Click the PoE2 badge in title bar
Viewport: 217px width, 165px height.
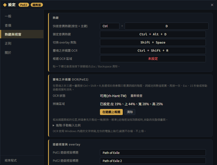[24, 5]
